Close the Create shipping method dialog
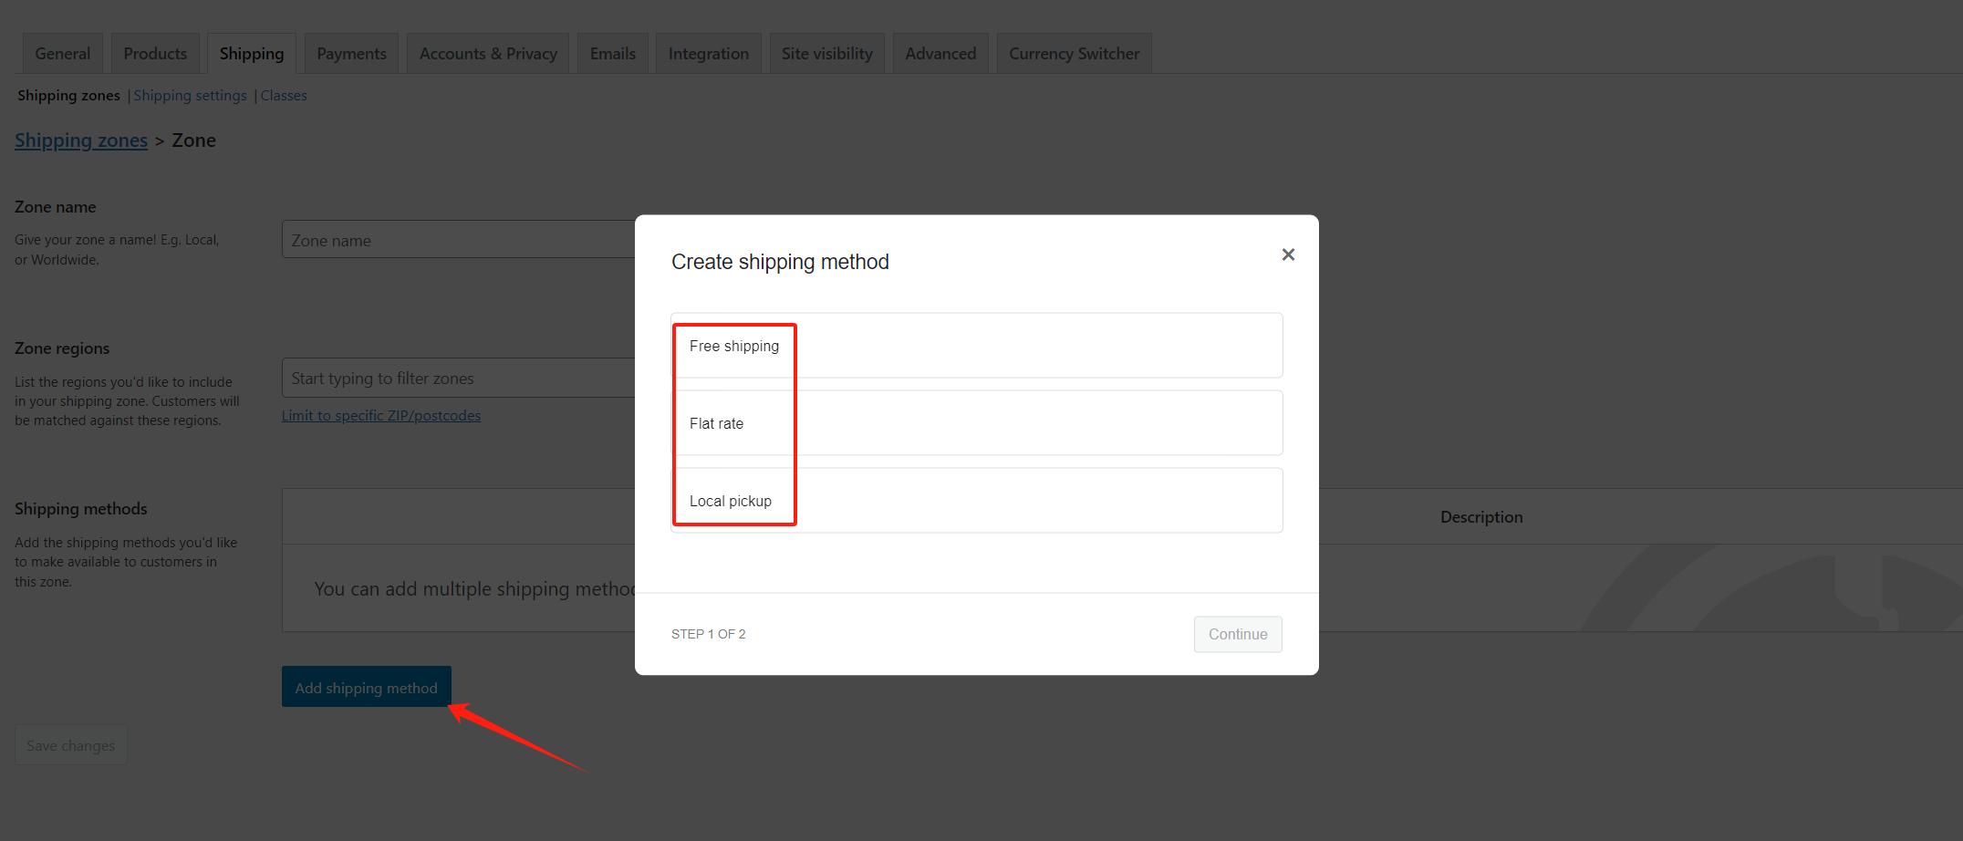Viewport: 1963px width, 841px height. pyautogui.click(x=1288, y=254)
